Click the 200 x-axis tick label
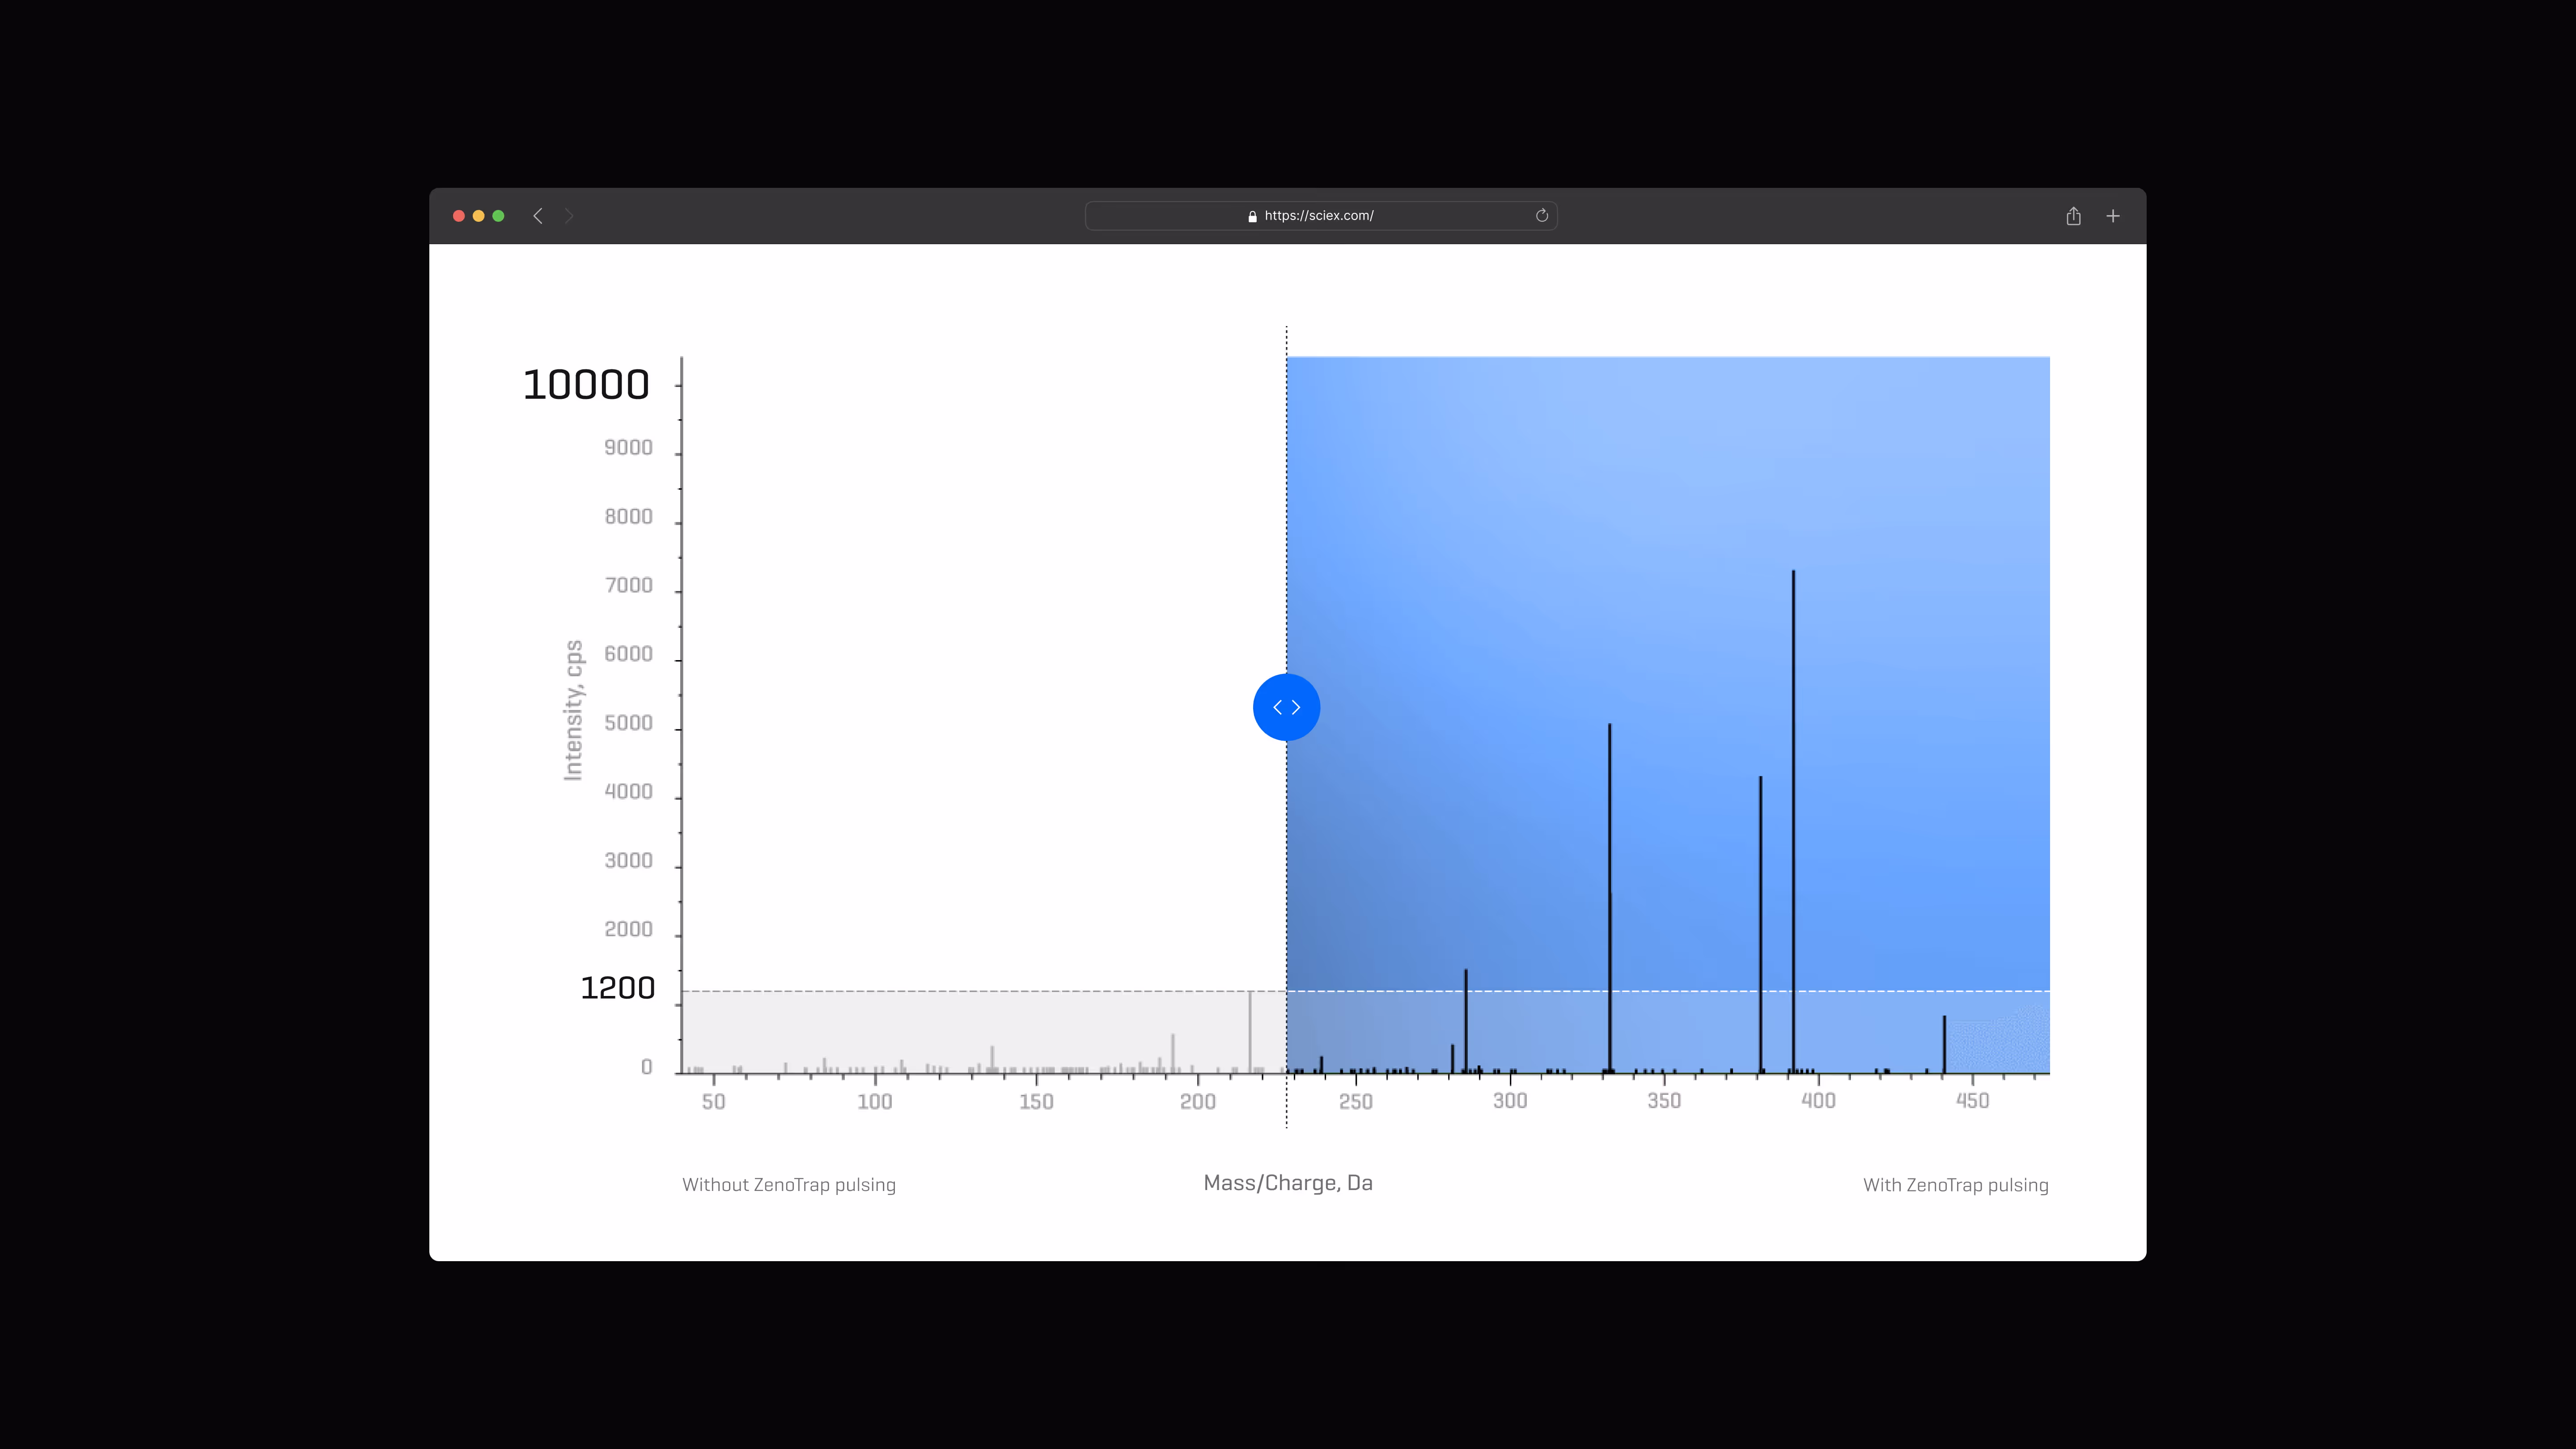The width and height of the screenshot is (2576, 1449). point(1198,1102)
